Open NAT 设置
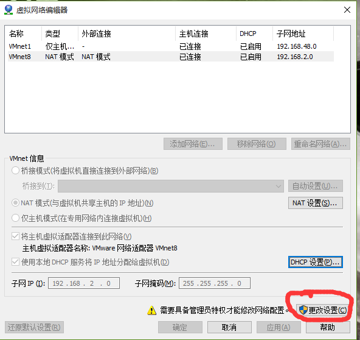This screenshot has width=360, height=340. (x=316, y=203)
